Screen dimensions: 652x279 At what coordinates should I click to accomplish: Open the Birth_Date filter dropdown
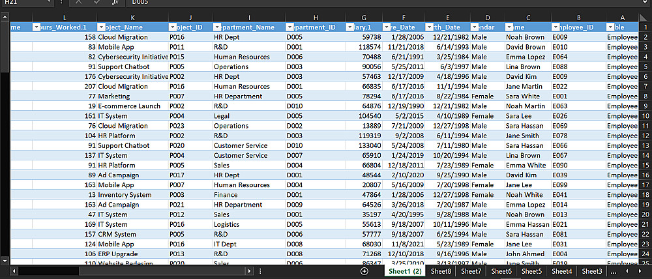[430, 27]
